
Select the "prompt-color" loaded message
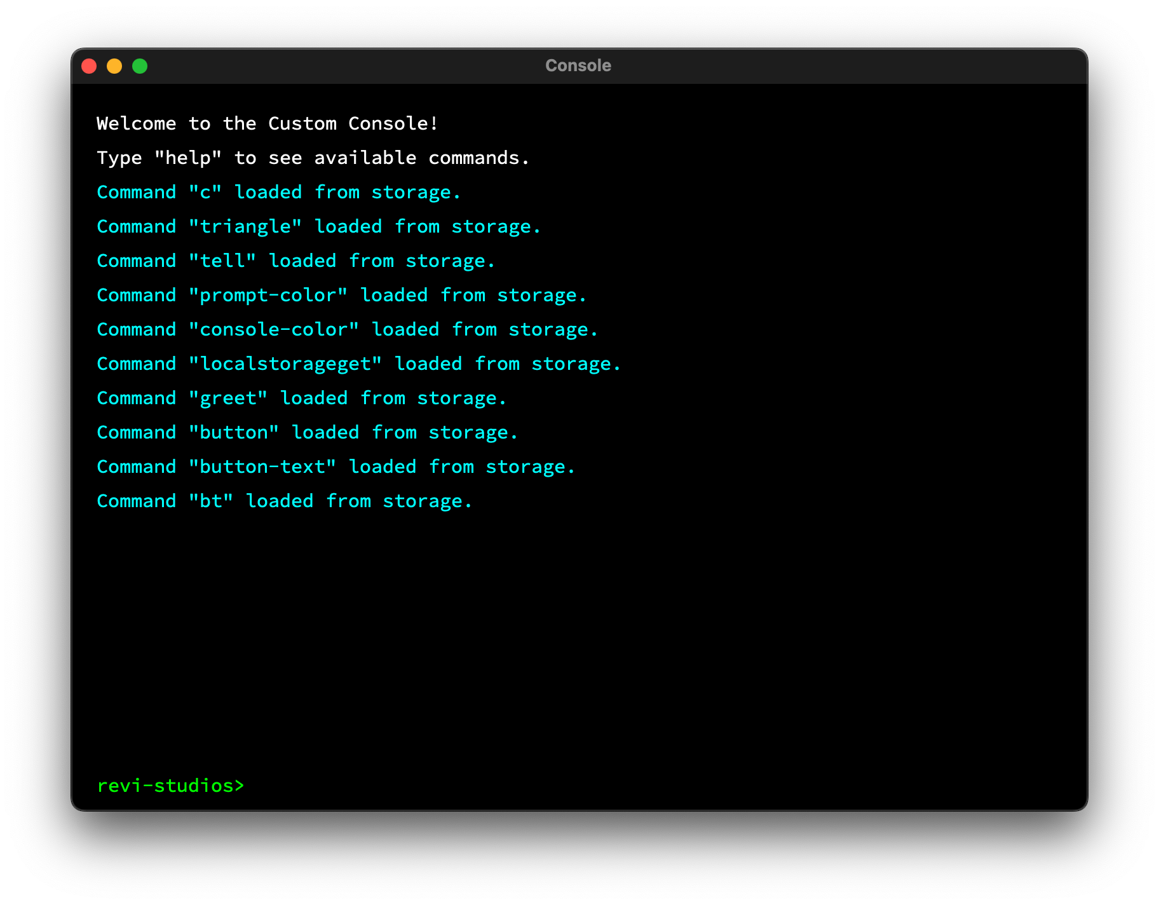341,295
